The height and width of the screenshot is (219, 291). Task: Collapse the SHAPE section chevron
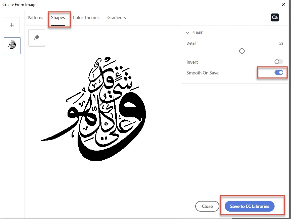(x=188, y=33)
